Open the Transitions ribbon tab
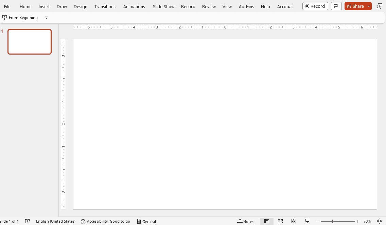 [x=105, y=6]
